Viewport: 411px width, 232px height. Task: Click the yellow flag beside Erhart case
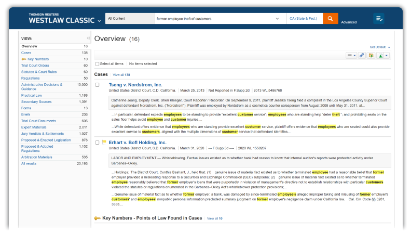pyautogui.click(x=104, y=142)
